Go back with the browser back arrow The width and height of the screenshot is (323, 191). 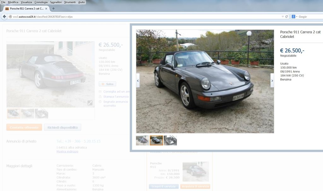4,16
